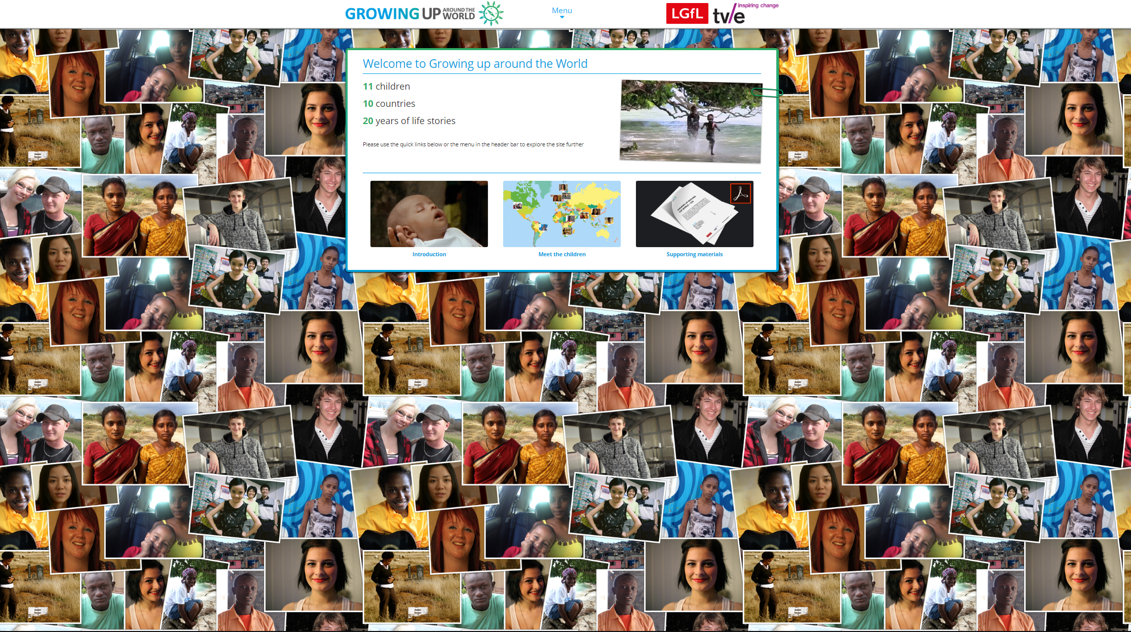This screenshot has width=1131, height=632.
Task: Click the Growing Up Around the World logo
Action: click(x=424, y=14)
